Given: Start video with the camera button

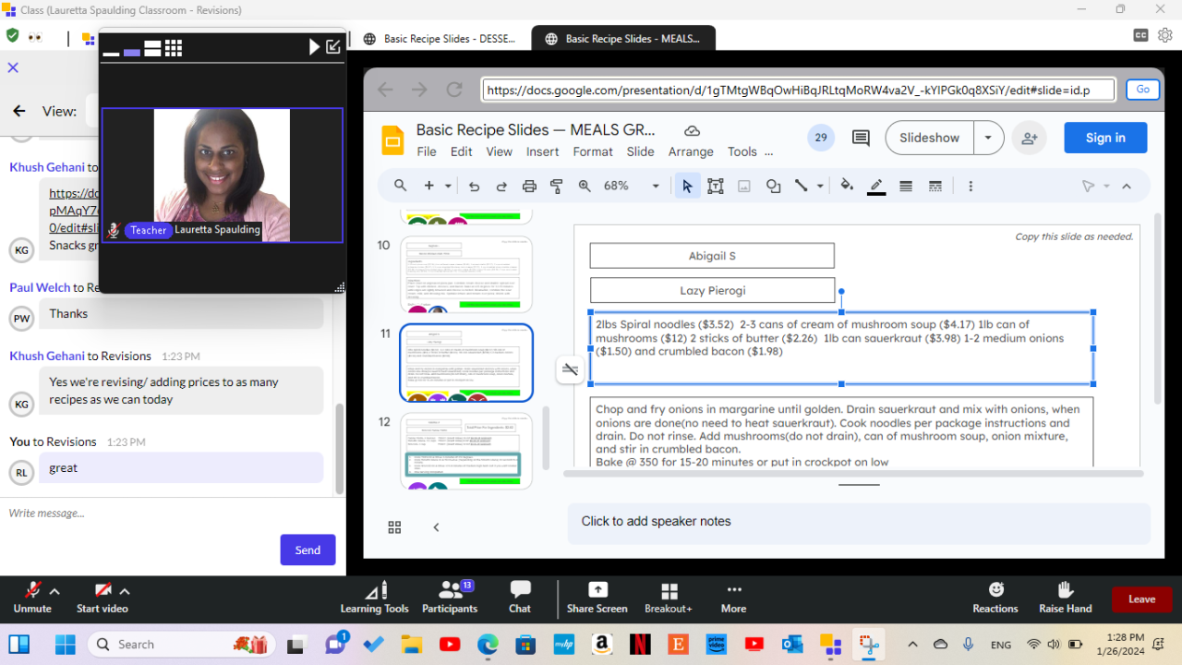Looking at the screenshot, I should click(x=103, y=598).
